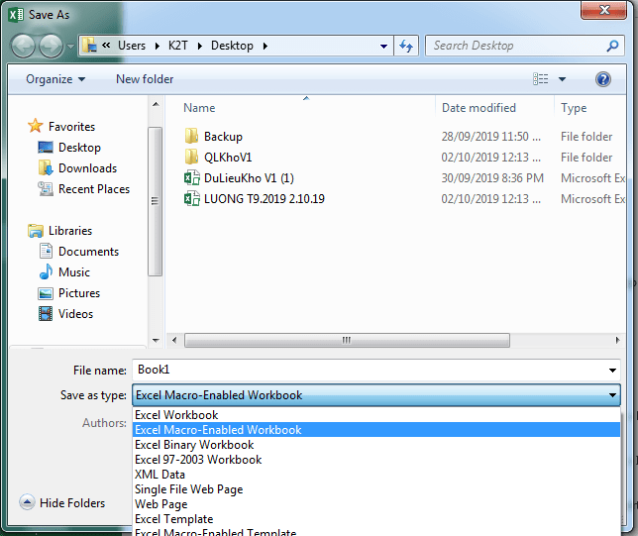Click the search magnifier icon
This screenshot has height=536, width=638.
[612, 46]
